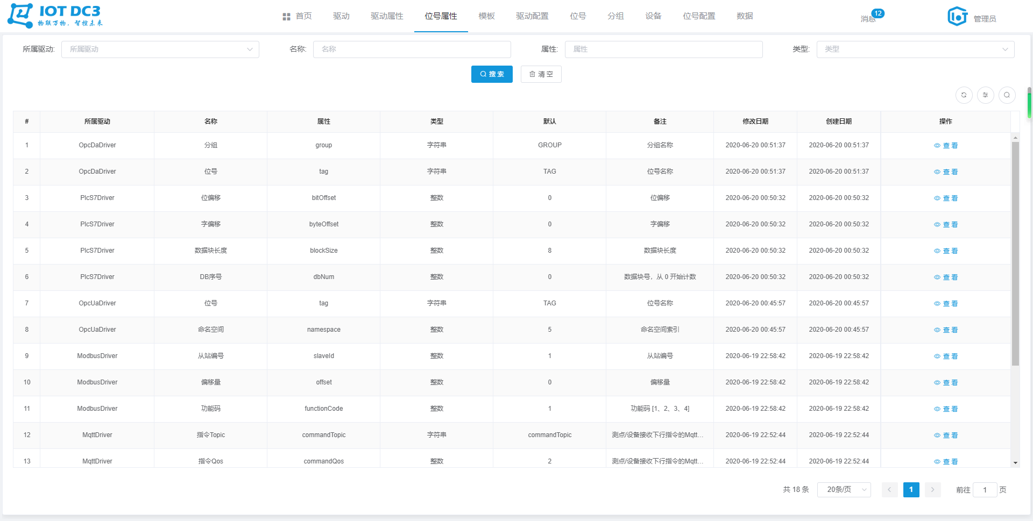Click the IOT DC3 logo
Image resolution: width=1033 pixels, height=521 pixels.
pos(55,16)
